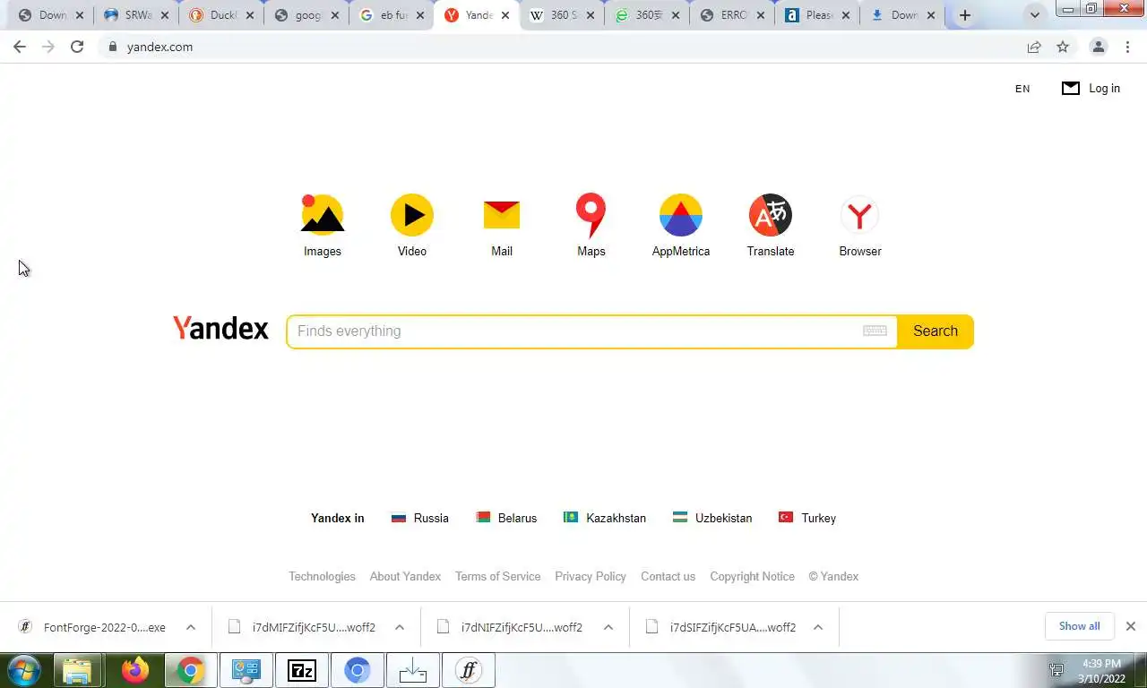Screen dimensions: 1147x688
Task: Open Yandex in Kazakhstan link
Action: (605, 518)
